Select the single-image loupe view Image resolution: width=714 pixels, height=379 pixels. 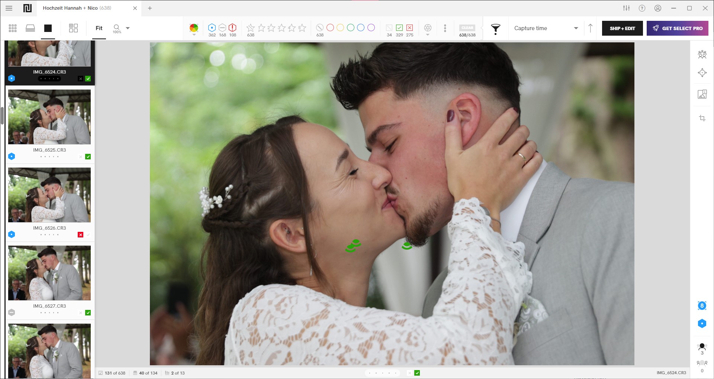click(x=48, y=28)
